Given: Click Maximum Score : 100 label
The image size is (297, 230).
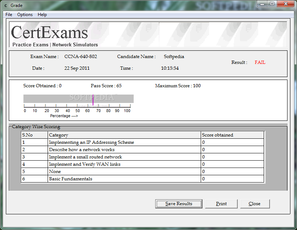Looking at the screenshot, I should click(x=178, y=86).
